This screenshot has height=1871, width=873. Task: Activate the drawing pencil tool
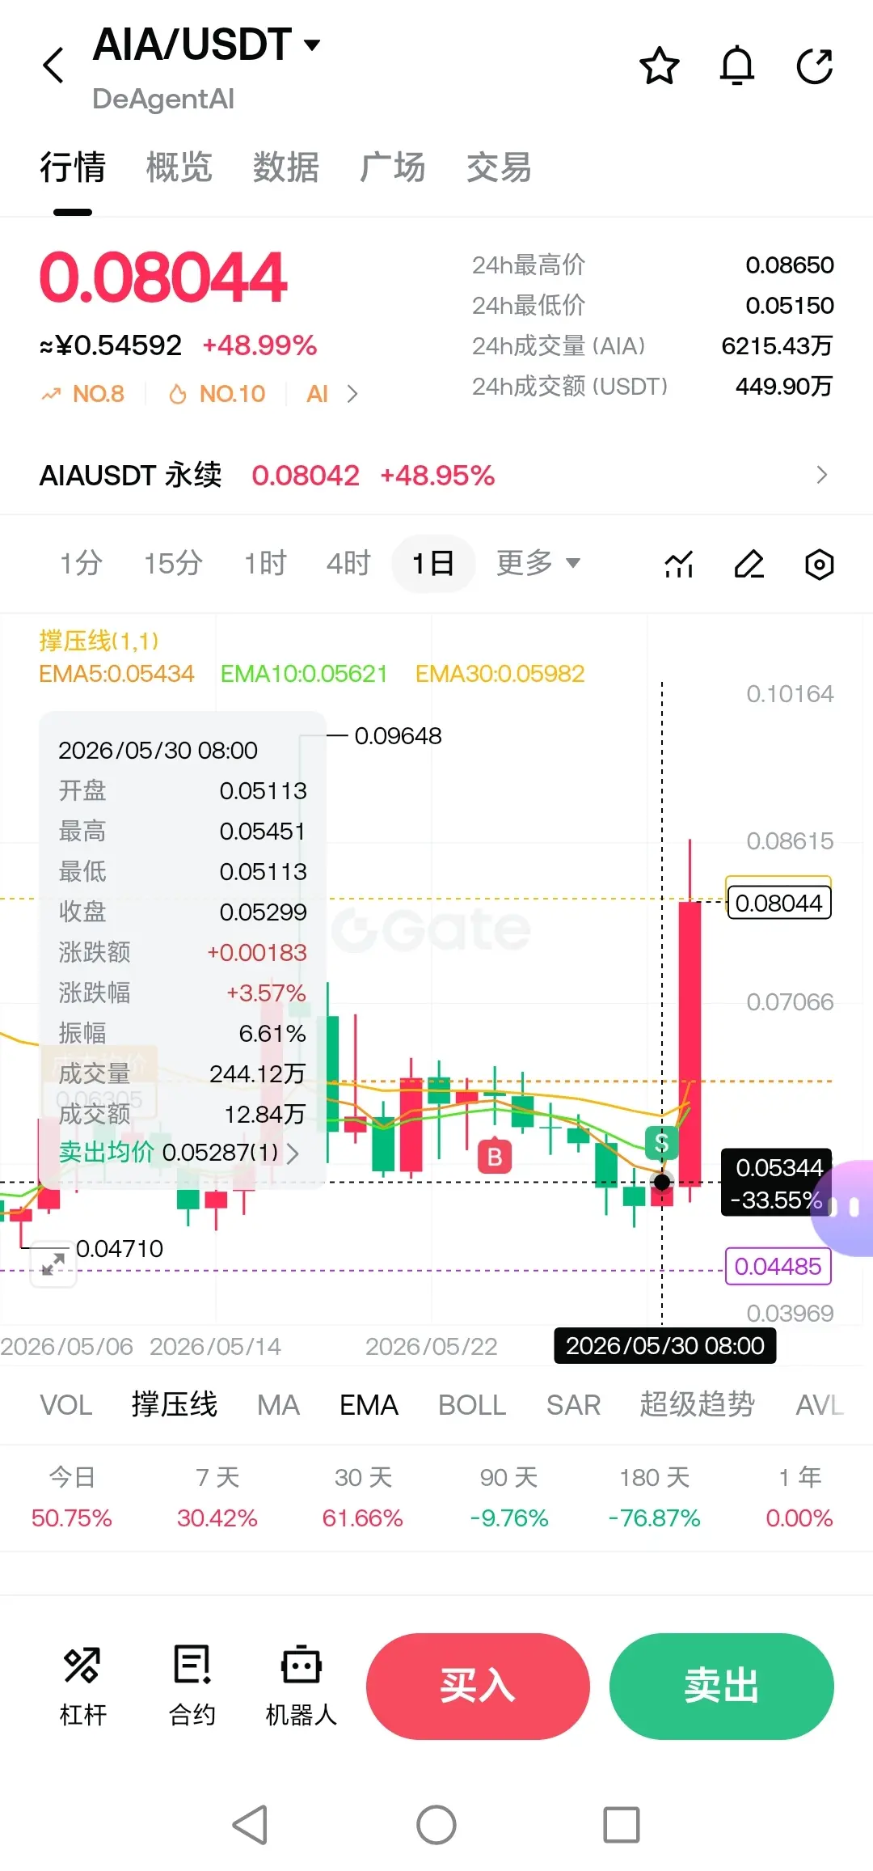749,564
